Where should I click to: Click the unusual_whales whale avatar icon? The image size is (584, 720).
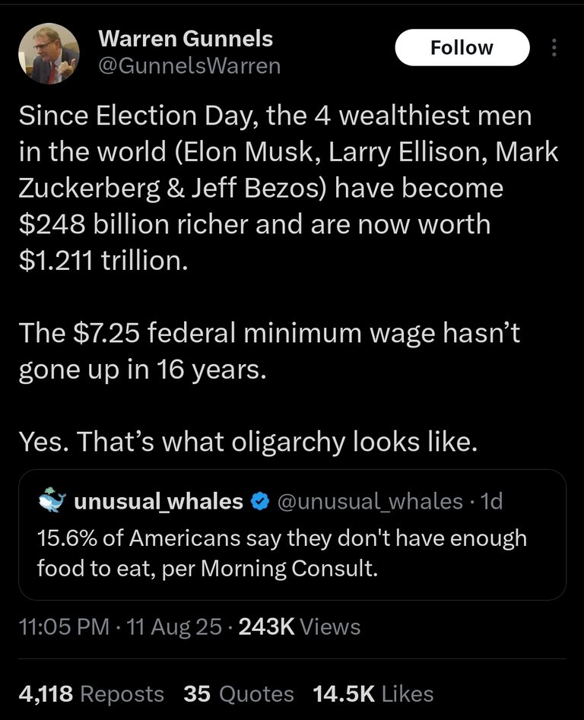[x=51, y=501]
